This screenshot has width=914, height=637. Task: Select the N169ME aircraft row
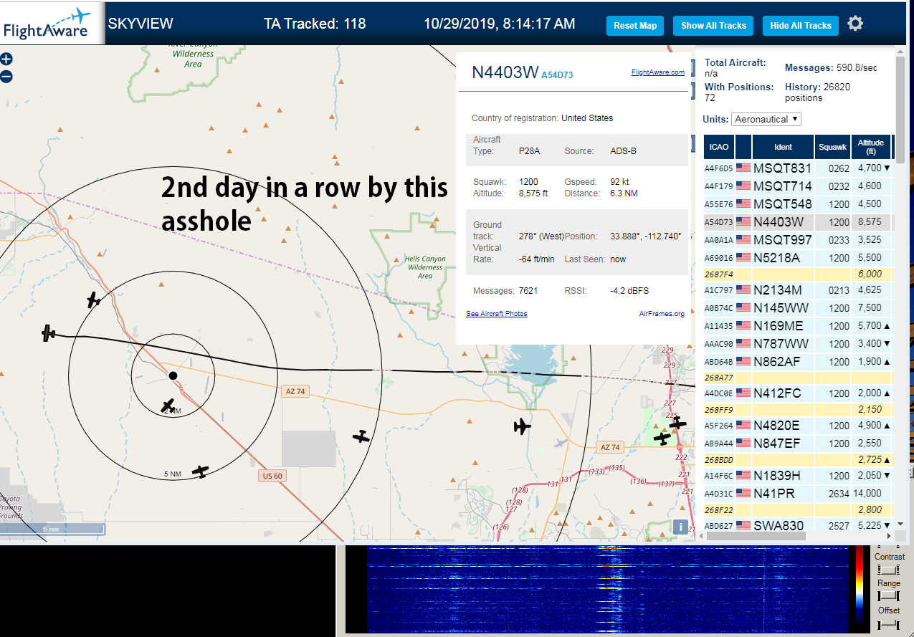click(798, 326)
